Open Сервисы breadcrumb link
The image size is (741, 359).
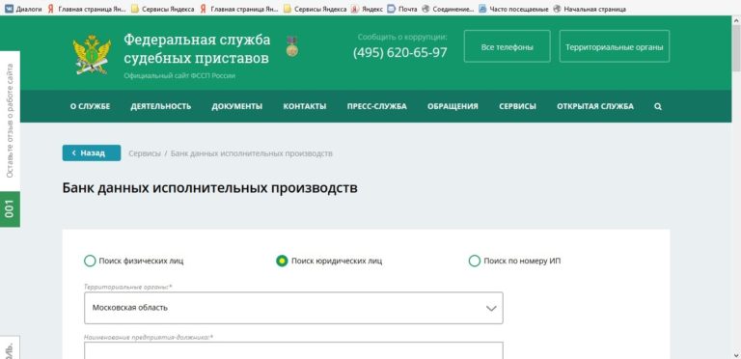(145, 153)
